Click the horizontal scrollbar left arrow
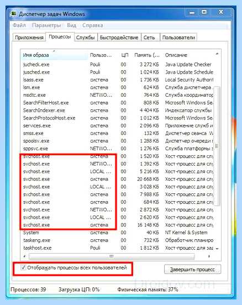The height and width of the screenshot is (305, 242). (24, 256)
